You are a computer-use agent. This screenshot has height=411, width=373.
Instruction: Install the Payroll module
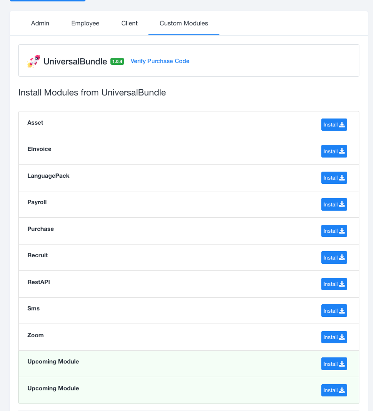[x=334, y=205]
